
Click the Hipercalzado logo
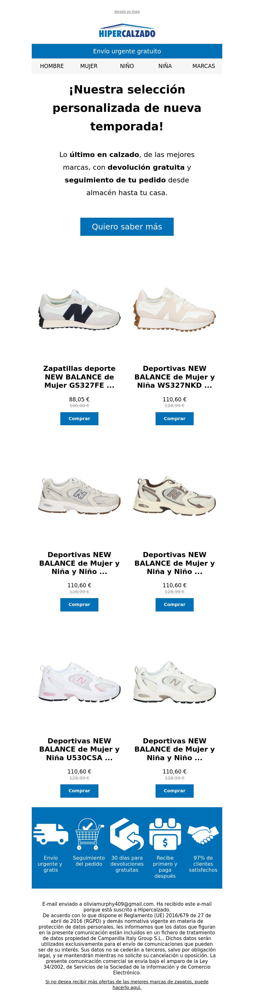127,31
